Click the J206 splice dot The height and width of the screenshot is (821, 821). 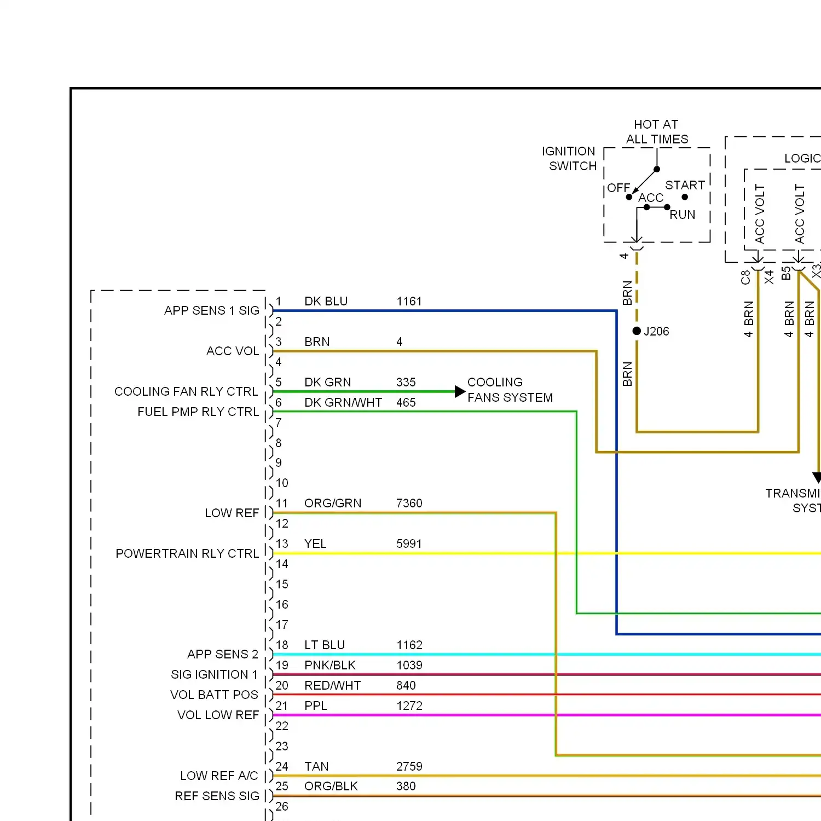[x=637, y=331]
